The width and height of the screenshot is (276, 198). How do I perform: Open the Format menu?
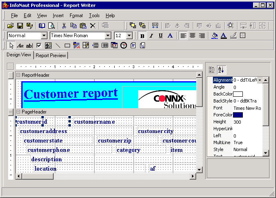click(x=76, y=16)
